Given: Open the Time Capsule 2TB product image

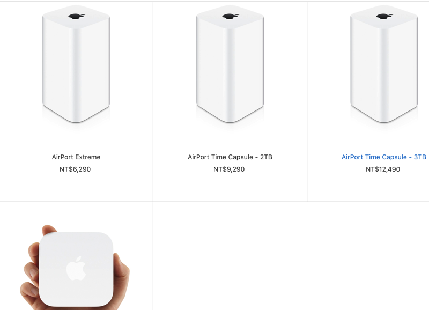Looking at the screenshot, I should tap(230, 64).
